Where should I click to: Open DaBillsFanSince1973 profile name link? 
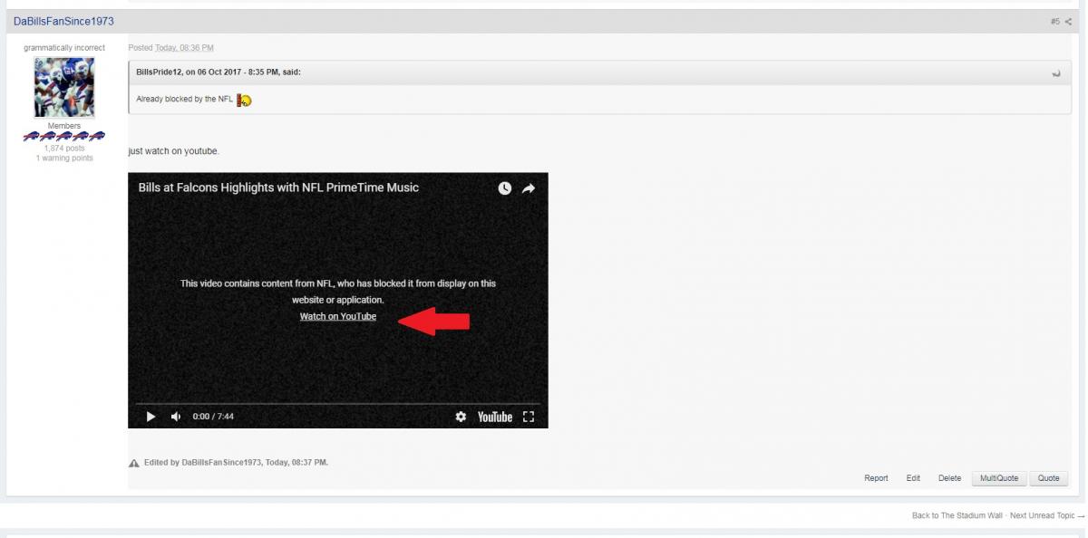[63, 22]
